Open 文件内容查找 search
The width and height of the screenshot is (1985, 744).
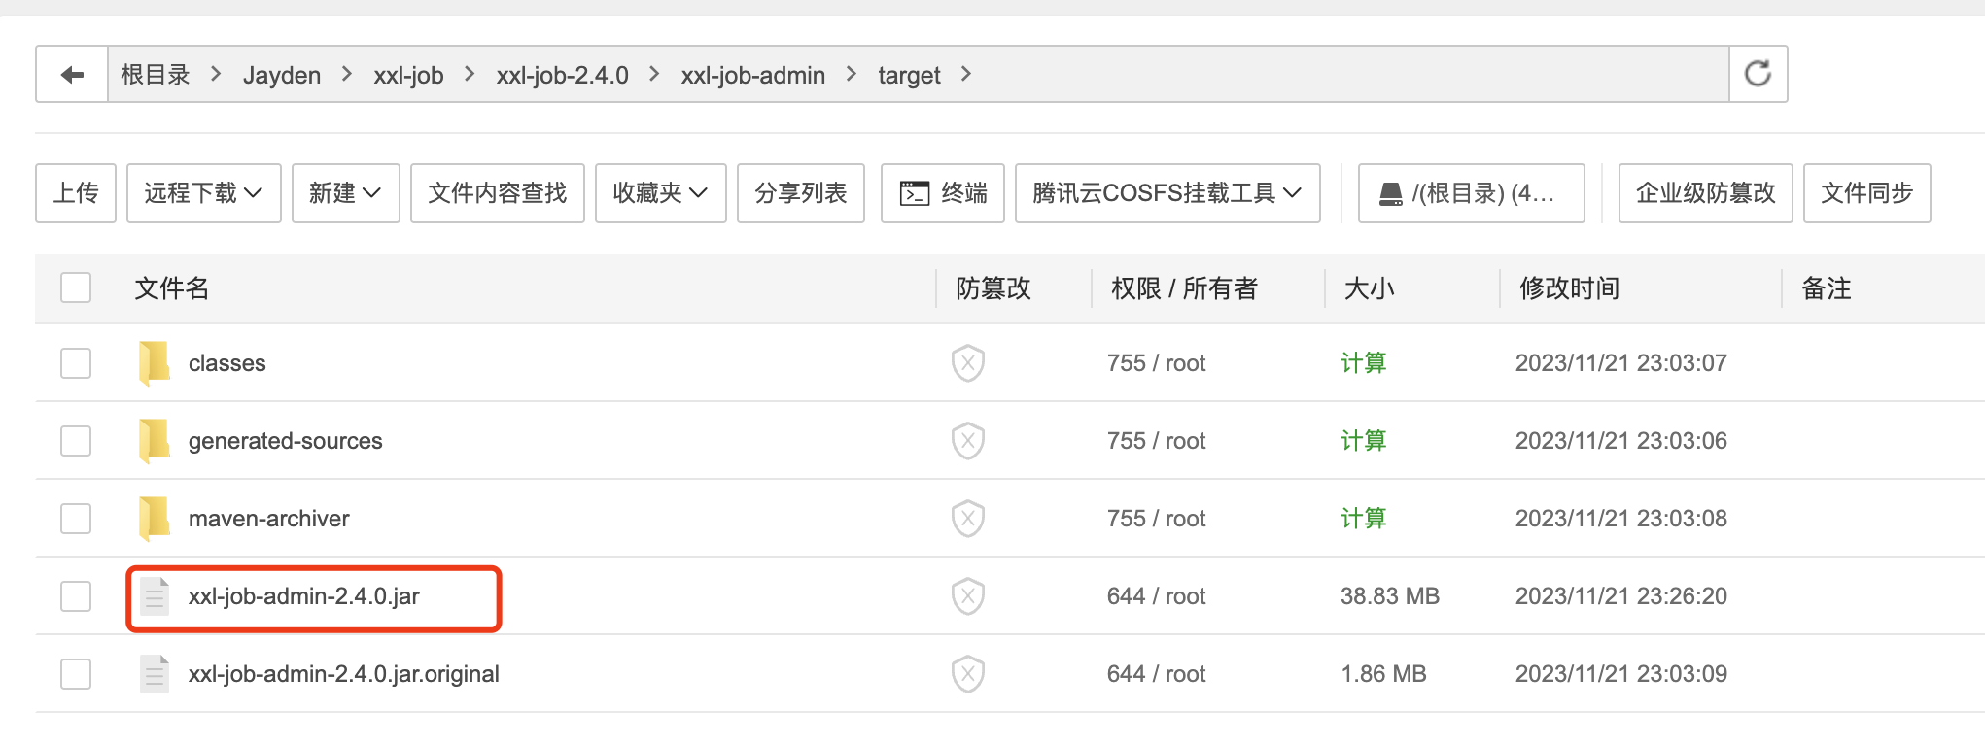[x=497, y=193]
